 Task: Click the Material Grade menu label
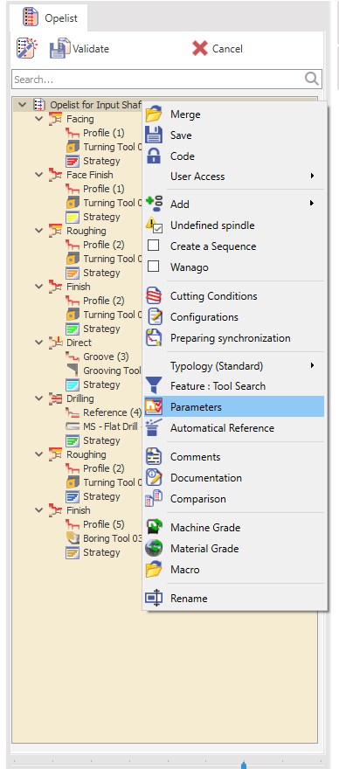pos(204,548)
